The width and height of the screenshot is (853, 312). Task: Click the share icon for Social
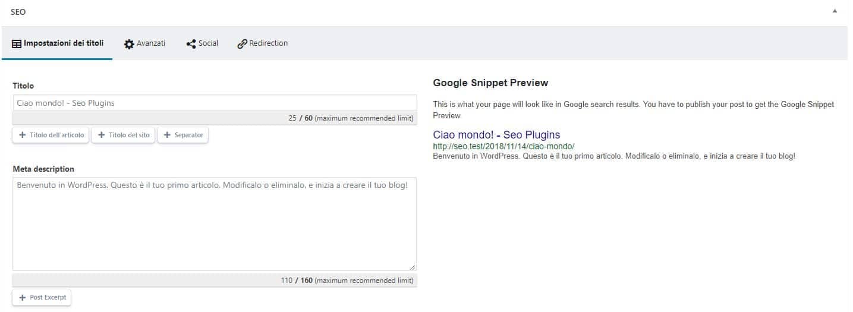pyautogui.click(x=191, y=44)
